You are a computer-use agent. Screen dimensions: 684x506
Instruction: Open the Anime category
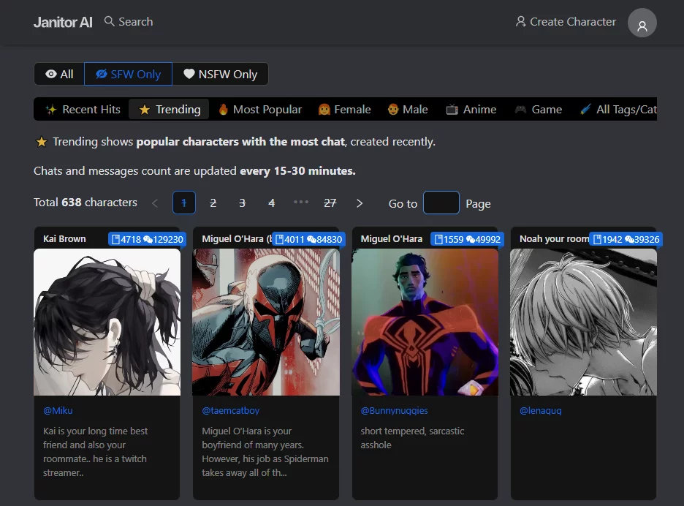(x=471, y=109)
